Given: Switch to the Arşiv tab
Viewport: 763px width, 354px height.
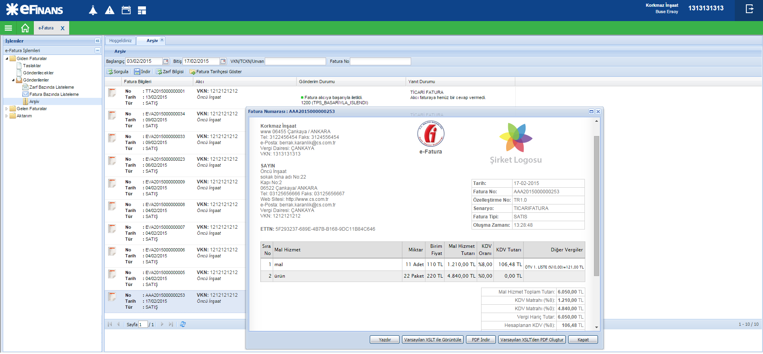Looking at the screenshot, I should [152, 41].
